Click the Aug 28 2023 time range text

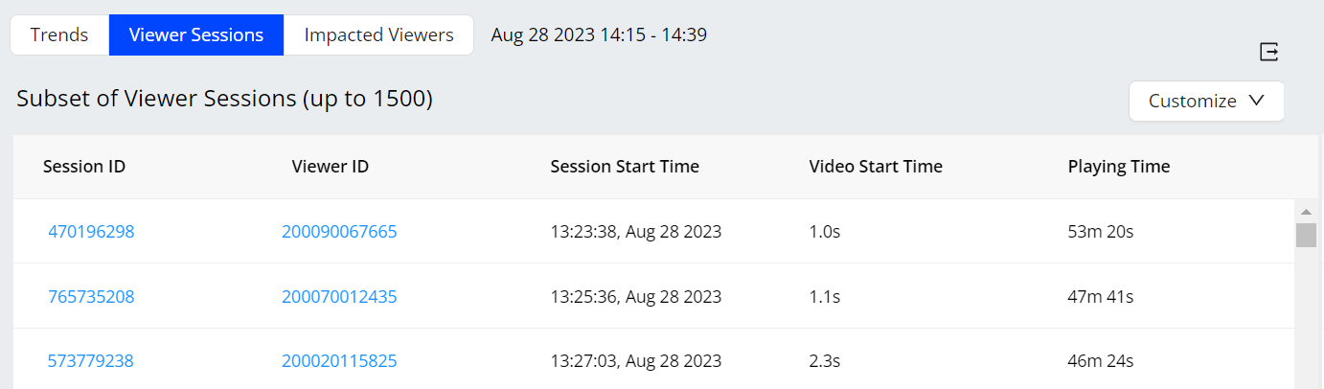[599, 35]
